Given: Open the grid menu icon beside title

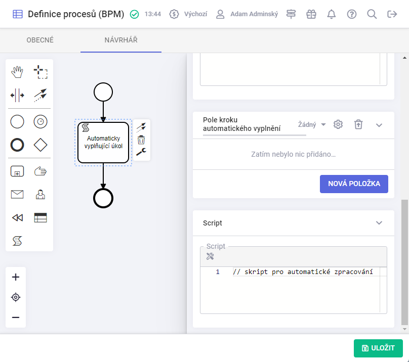Looking at the screenshot, I should [18, 14].
